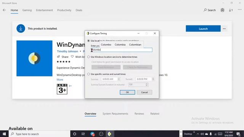The image size is (244, 137).
Task: Click the taskbar search box
Action: (x=39, y=134)
